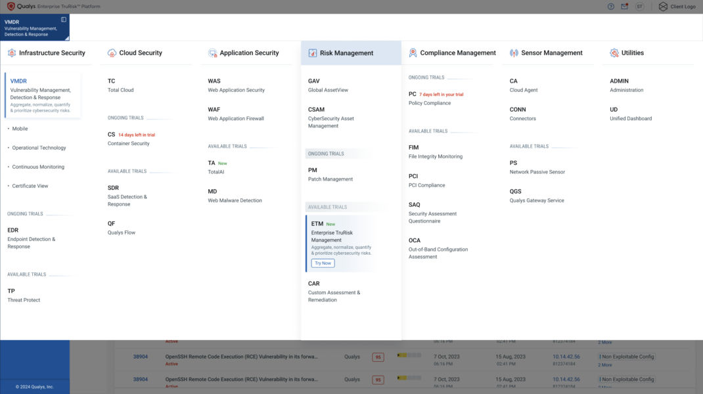Click the Cloud Security icon

(x=112, y=53)
